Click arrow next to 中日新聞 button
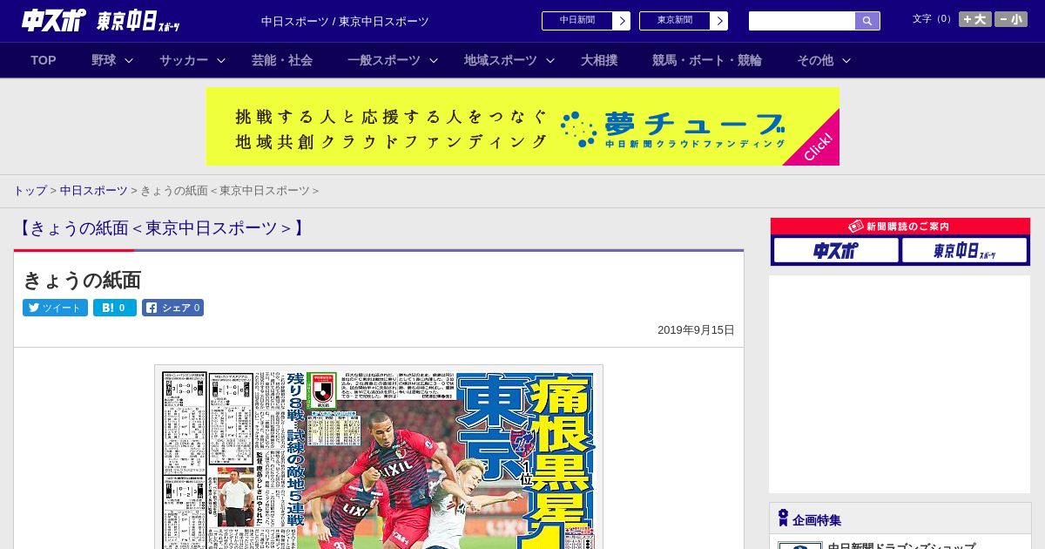 point(621,21)
